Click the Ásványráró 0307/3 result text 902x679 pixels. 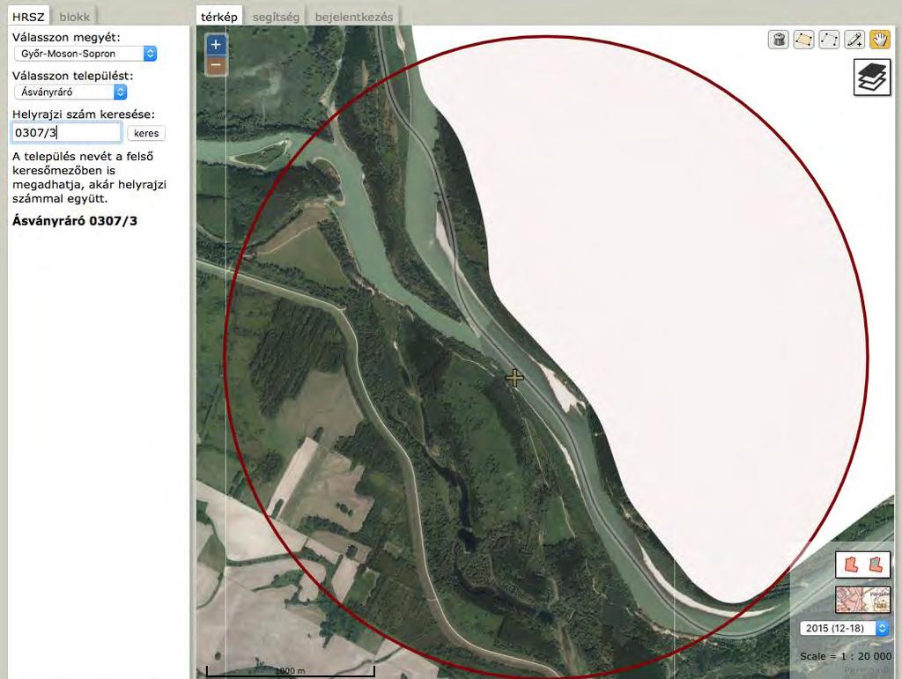click(75, 221)
